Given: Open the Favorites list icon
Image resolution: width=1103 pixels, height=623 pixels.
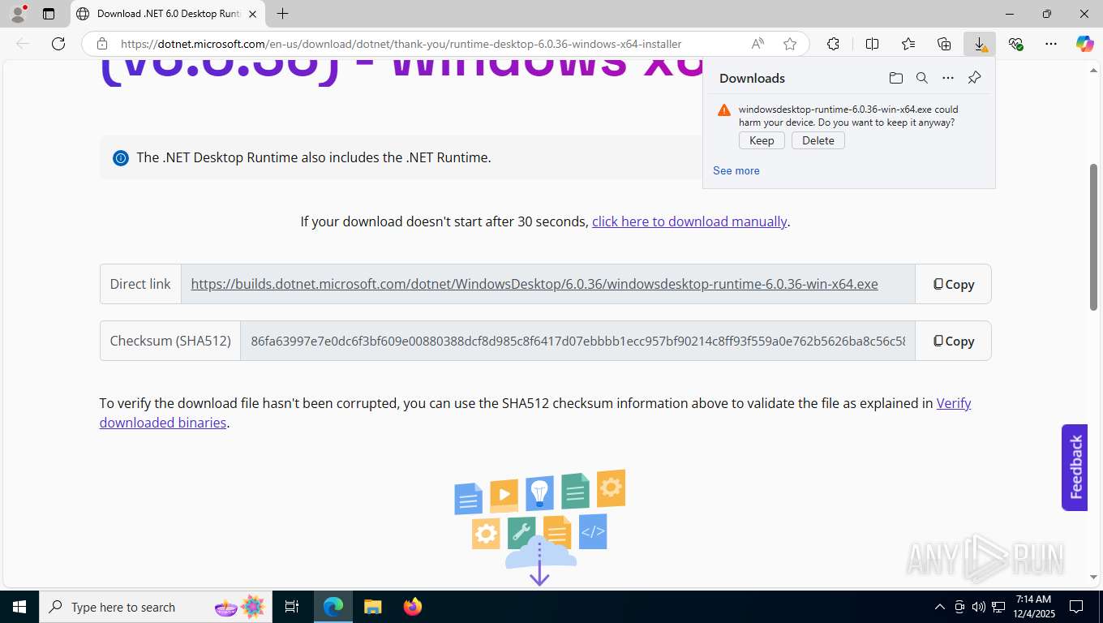Looking at the screenshot, I should [x=908, y=44].
